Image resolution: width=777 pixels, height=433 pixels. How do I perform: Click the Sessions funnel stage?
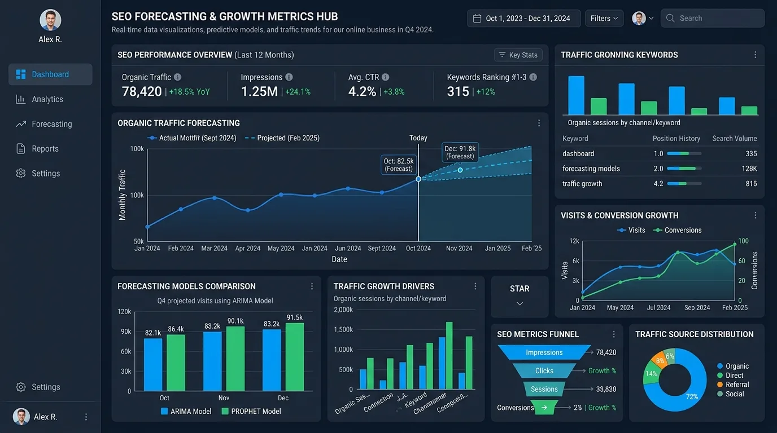(544, 390)
